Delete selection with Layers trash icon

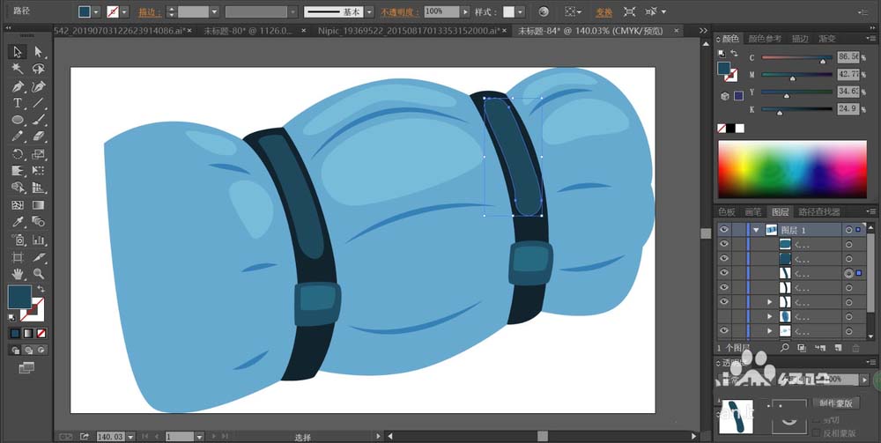pyautogui.click(x=855, y=348)
